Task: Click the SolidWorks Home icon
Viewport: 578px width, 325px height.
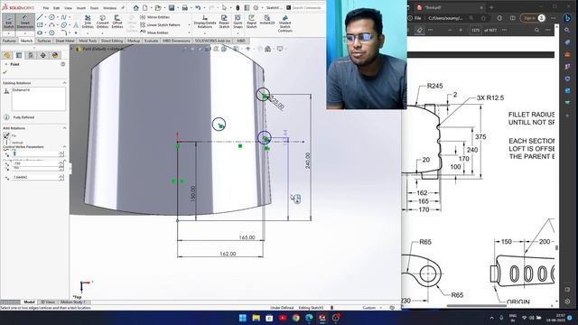Action: pos(136,8)
